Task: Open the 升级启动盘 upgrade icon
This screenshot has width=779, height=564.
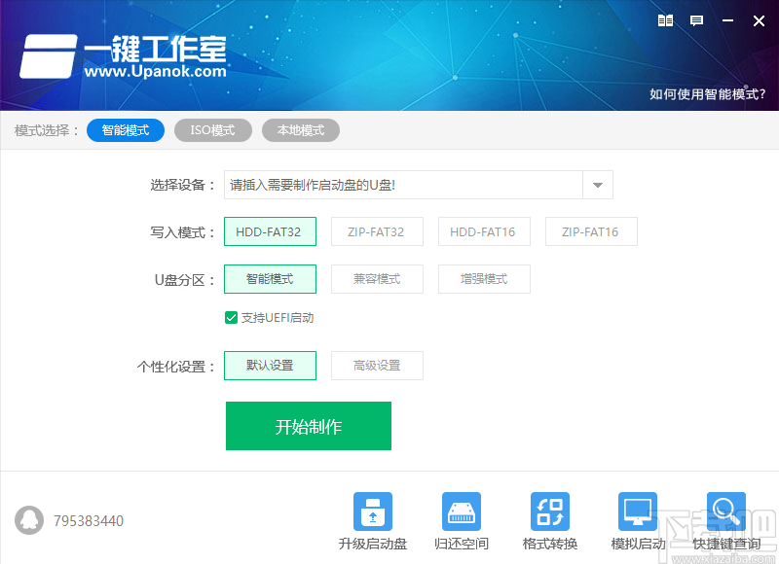Action: coord(373,511)
